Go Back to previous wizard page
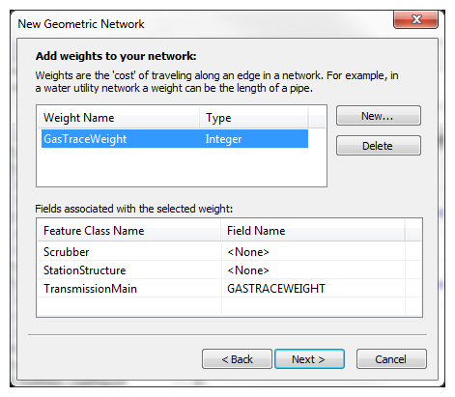Image resolution: width=455 pixels, height=397 pixels. point(237,358)
